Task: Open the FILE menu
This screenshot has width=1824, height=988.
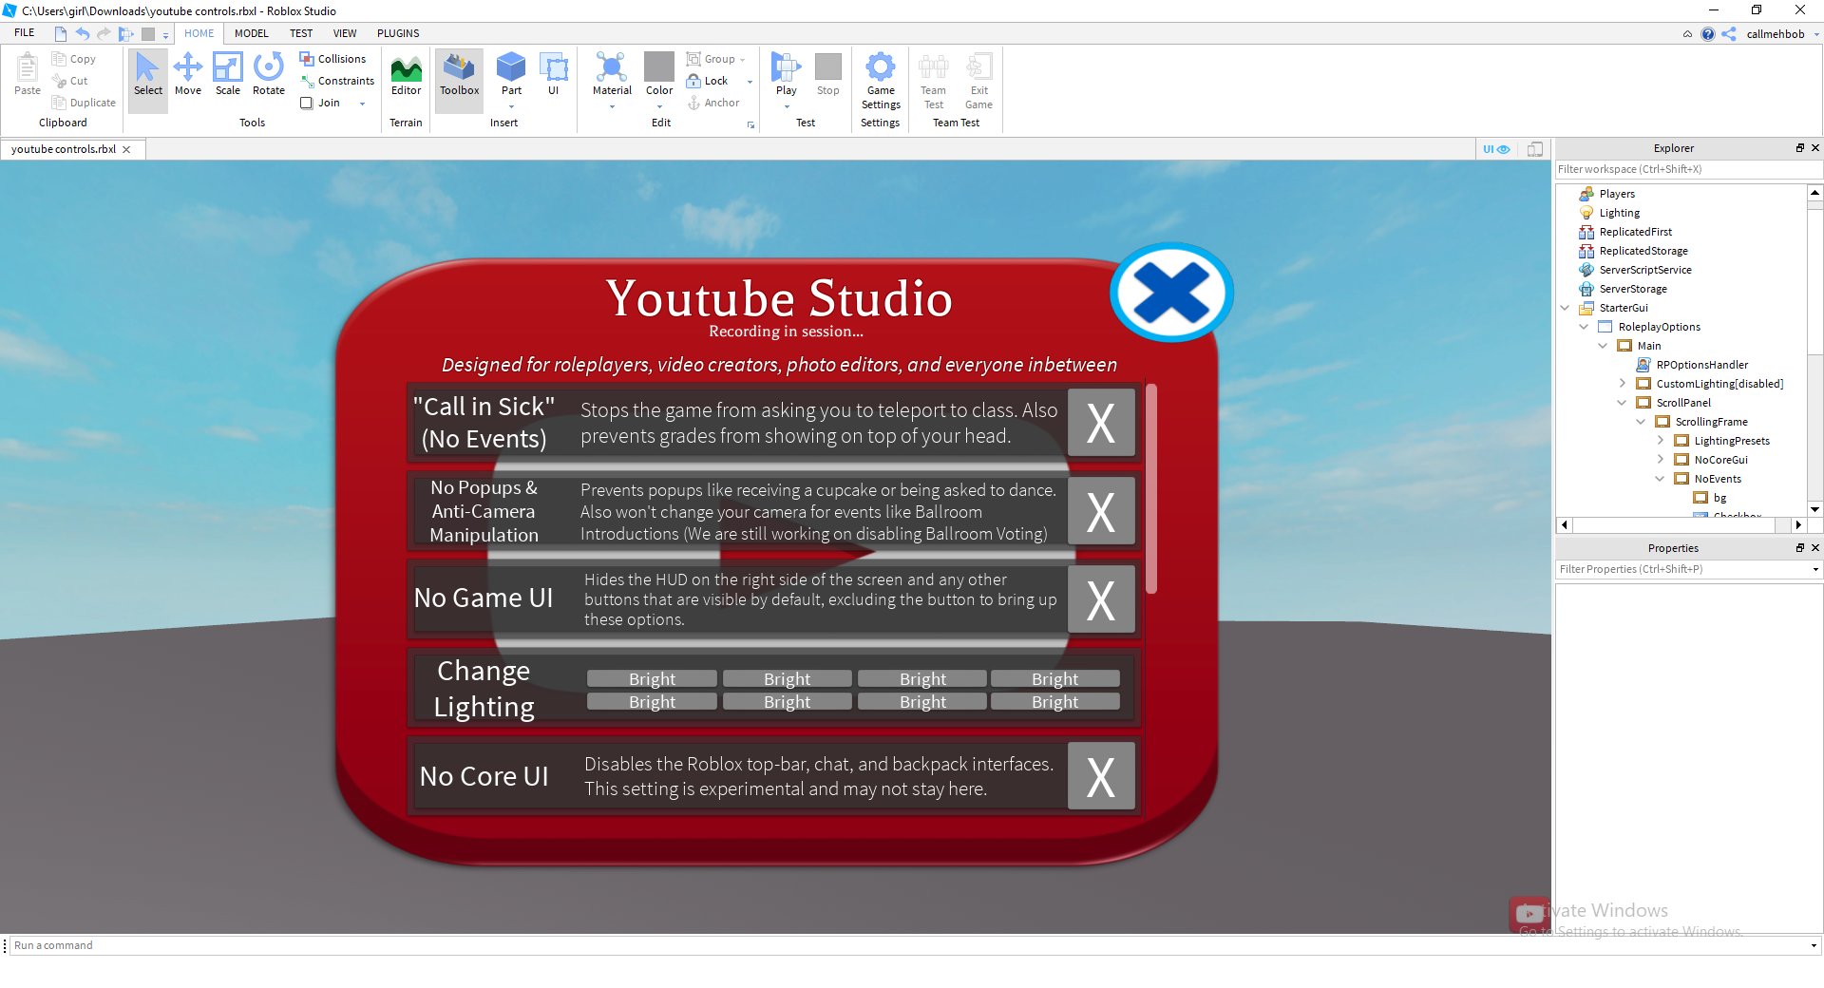Action: pyautogui.click(x=25, y=33)
